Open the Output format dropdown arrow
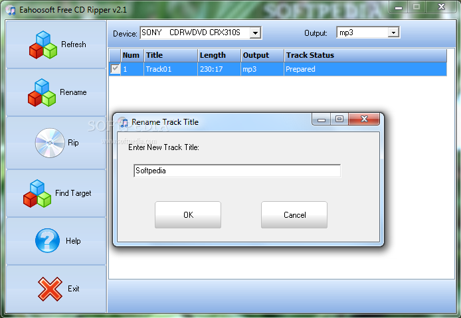461x318 pixels. pos(393,33)
